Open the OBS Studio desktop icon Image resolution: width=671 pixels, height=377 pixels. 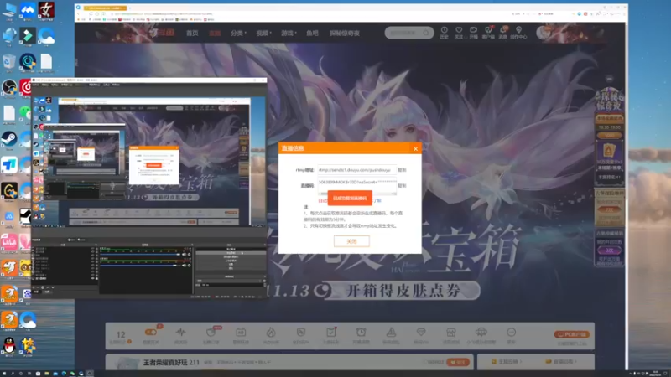[x=9, y=88]
